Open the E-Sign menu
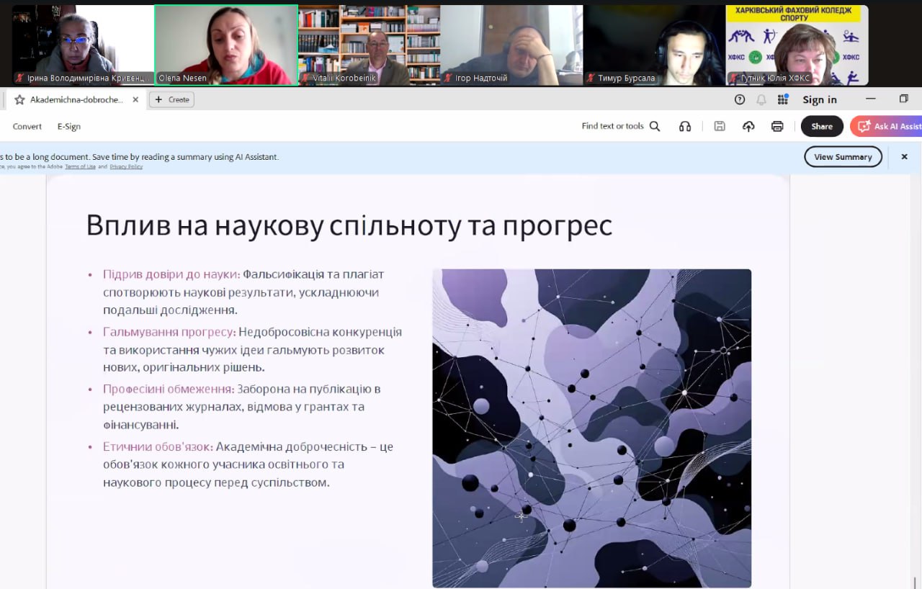This screenshot has width=922, height=589. click(69, 126)
